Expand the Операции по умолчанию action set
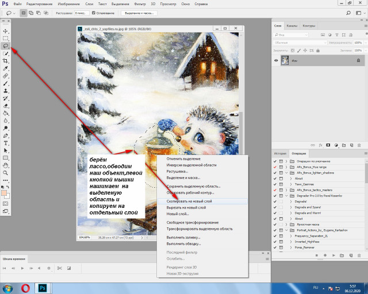This screenshot has width=368, height=294. coord(286,163)
